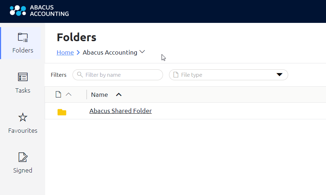Sort by file type icon column
Image resolution: width=326 pixels, height=195 pixels.
[58, 94]
